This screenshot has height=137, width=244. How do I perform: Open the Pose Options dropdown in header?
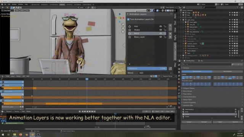click(x=170, y=8)
